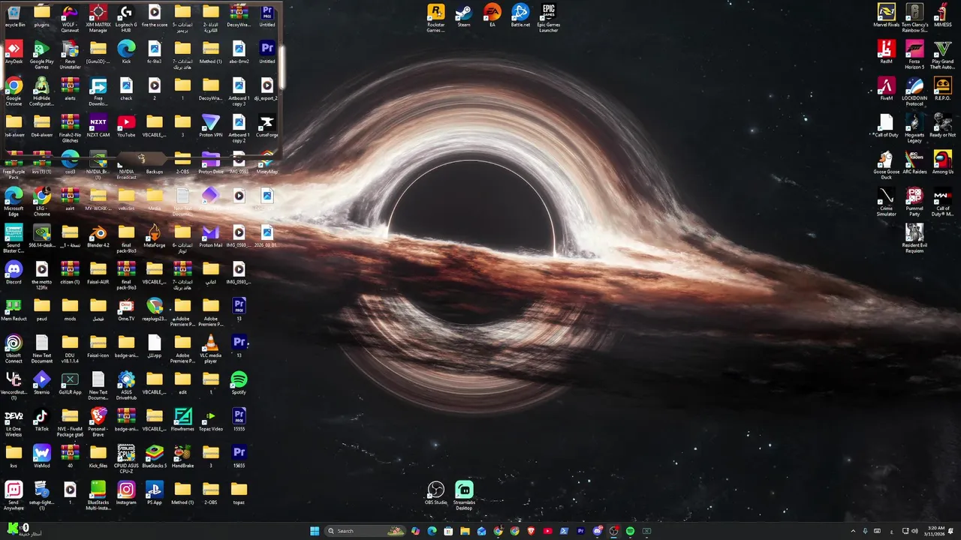Viewport: 961px width, 540px height.
Task: Open the Among Us desktop icon
Action: [942, 163]
